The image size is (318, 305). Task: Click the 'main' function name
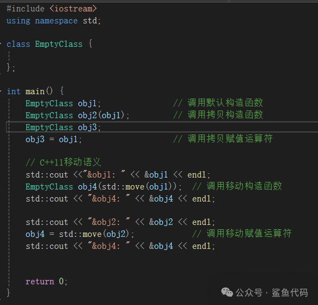[35, 91]
